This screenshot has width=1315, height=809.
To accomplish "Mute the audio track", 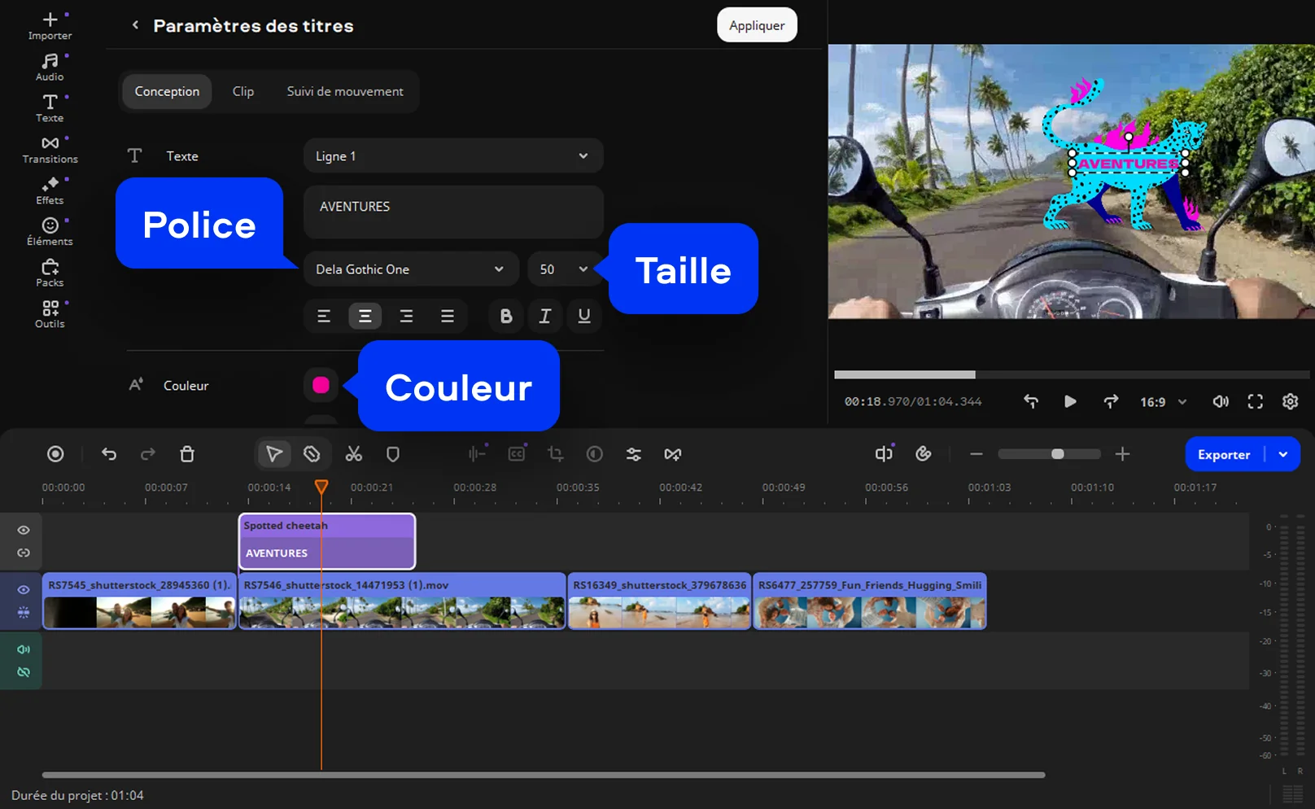I will 24,649.
